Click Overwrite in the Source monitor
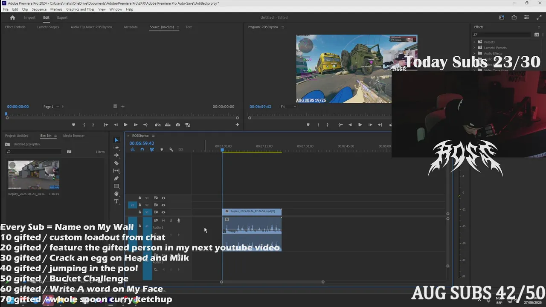Viewport: 546px width, 307px height. (x=167, y=125)
